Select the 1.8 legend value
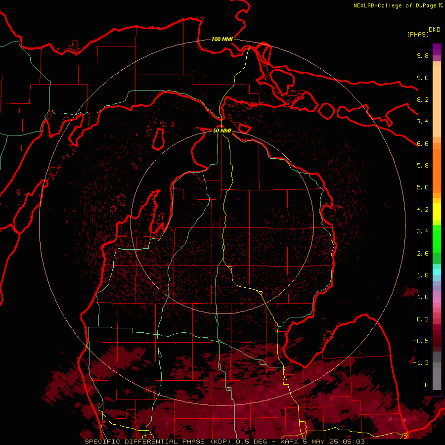The image size is (445, 445). (x=423, y=275)
